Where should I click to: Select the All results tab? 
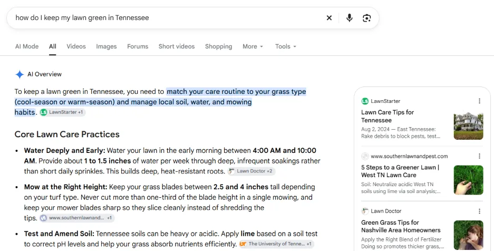(x=53, y=46)
